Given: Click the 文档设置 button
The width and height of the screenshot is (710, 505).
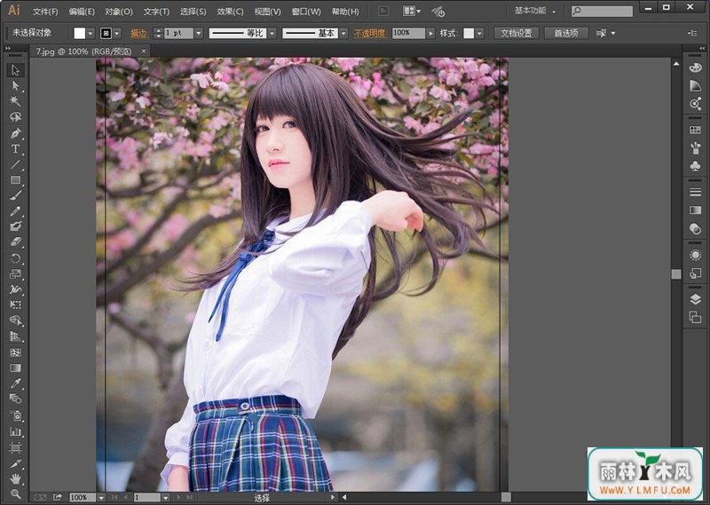Looking at the screenshot, I should tap(517, 33).
